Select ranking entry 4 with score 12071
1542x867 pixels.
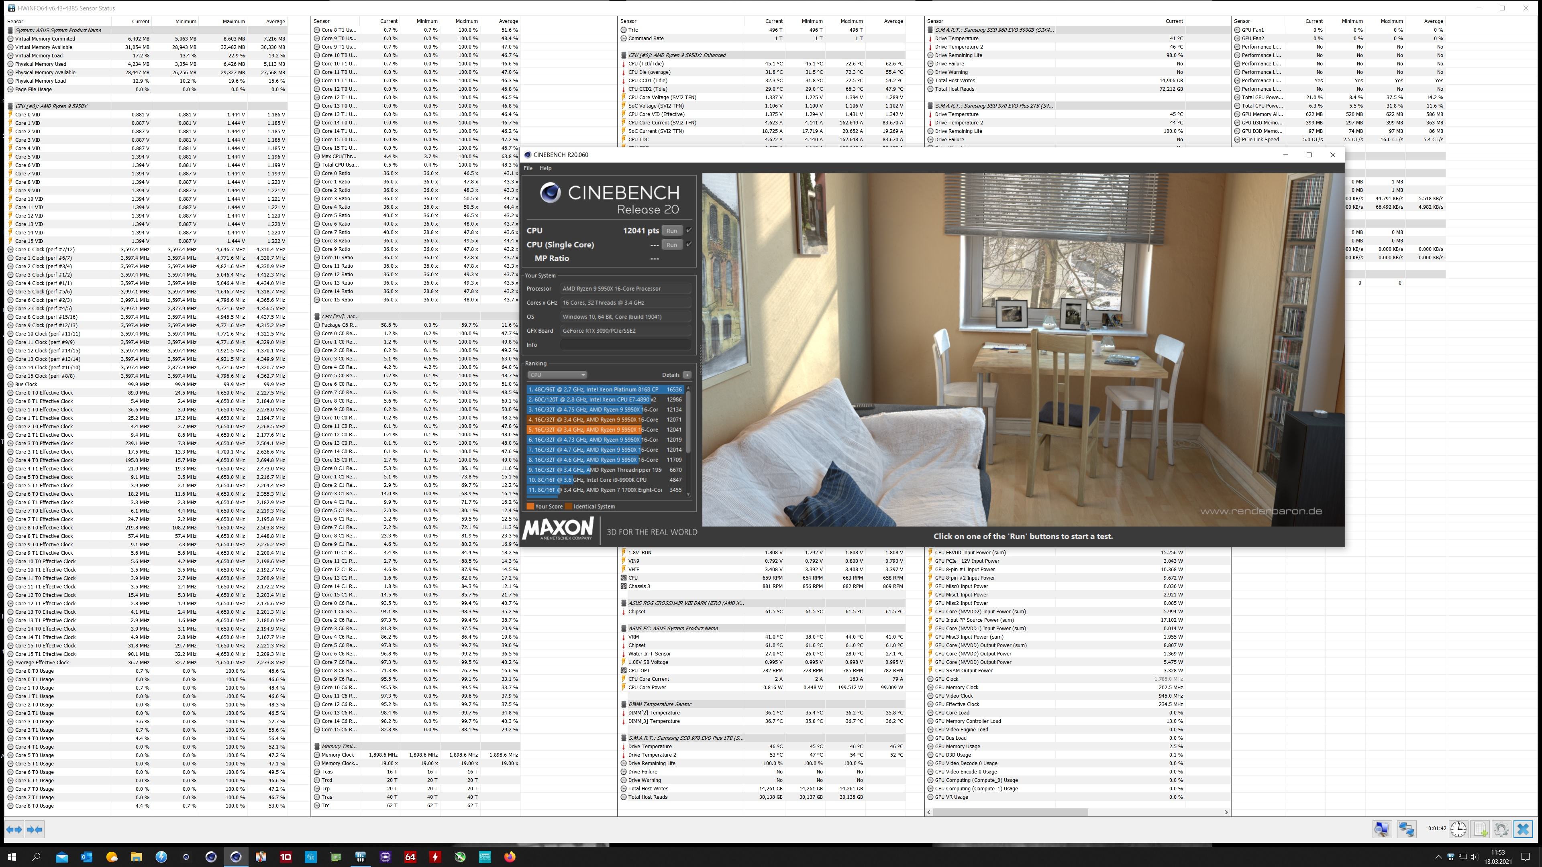(x=605, y=419)
